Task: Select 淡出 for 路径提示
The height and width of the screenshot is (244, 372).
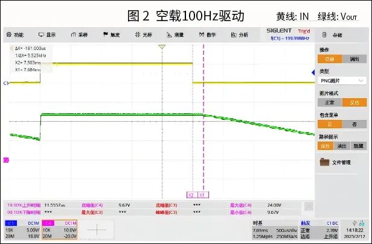Action: click(342, 146)
